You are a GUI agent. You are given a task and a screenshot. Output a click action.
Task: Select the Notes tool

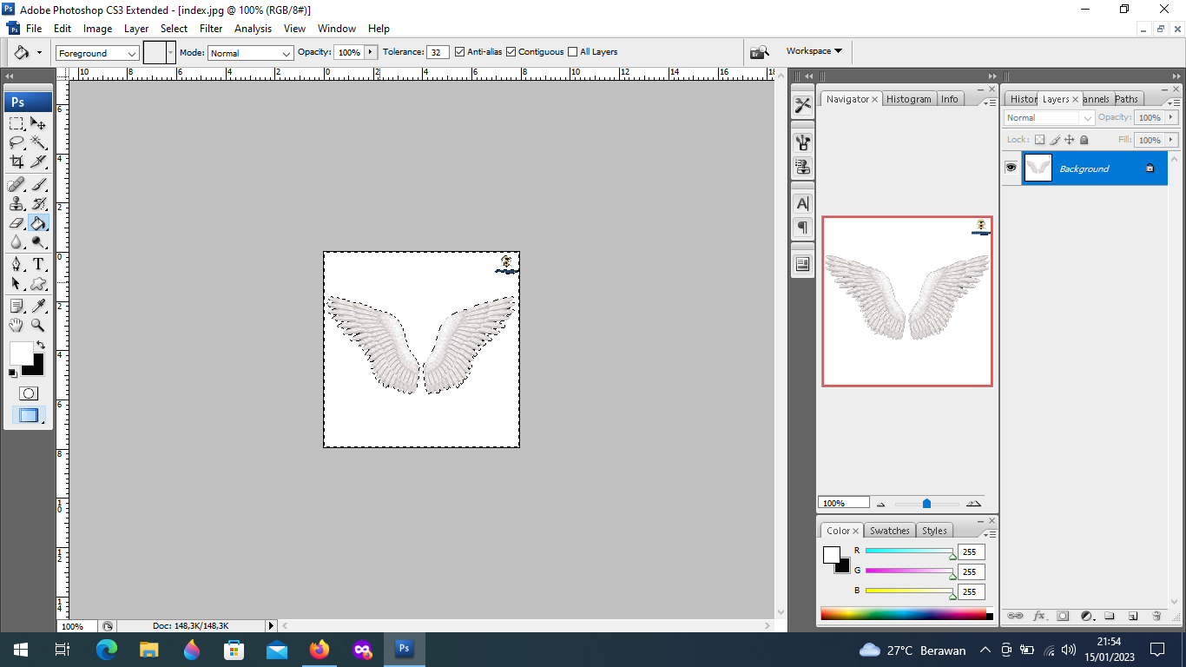(16, 306)
